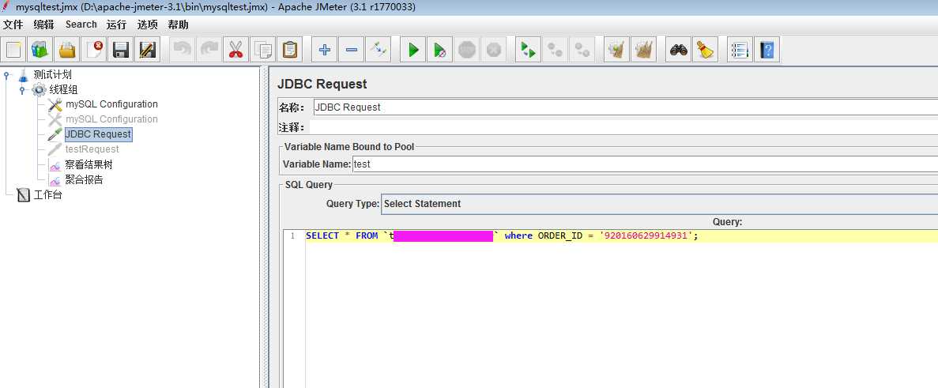
Task: Click the Paste clipboard icon
Action: tap(289, 50)
